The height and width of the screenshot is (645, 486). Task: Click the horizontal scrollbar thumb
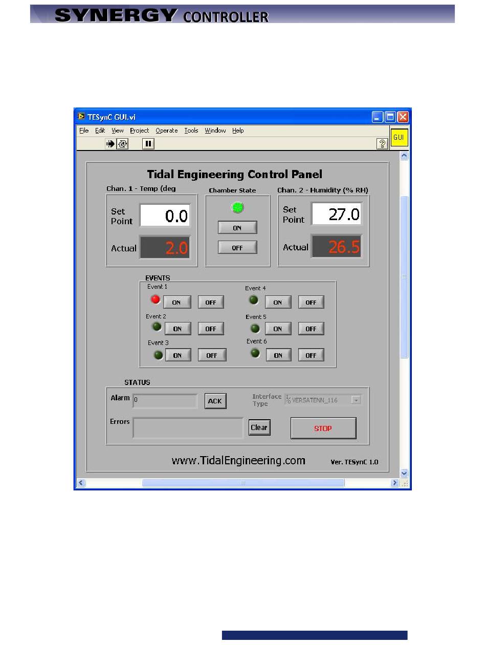coord(243,483)
